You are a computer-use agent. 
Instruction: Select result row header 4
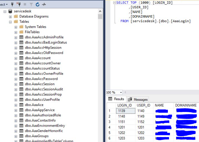coord(111,127)
